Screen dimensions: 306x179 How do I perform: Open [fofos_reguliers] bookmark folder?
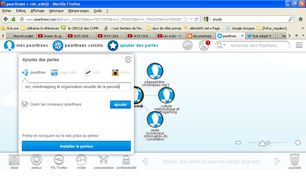272,28
